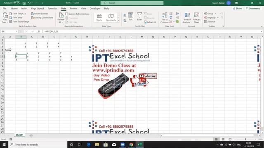Click the Windows Start button
The width and height of the screenshot is (264, 148).
(x=4, y=144)
